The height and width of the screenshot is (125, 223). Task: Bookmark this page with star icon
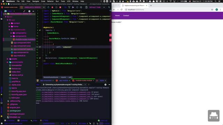click(x=212, y=10)
